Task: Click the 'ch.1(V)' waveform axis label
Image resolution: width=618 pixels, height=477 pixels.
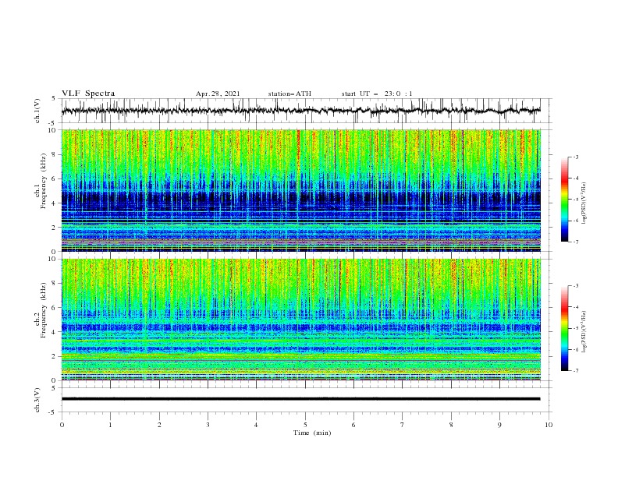Action: click(x=37, y=111)
